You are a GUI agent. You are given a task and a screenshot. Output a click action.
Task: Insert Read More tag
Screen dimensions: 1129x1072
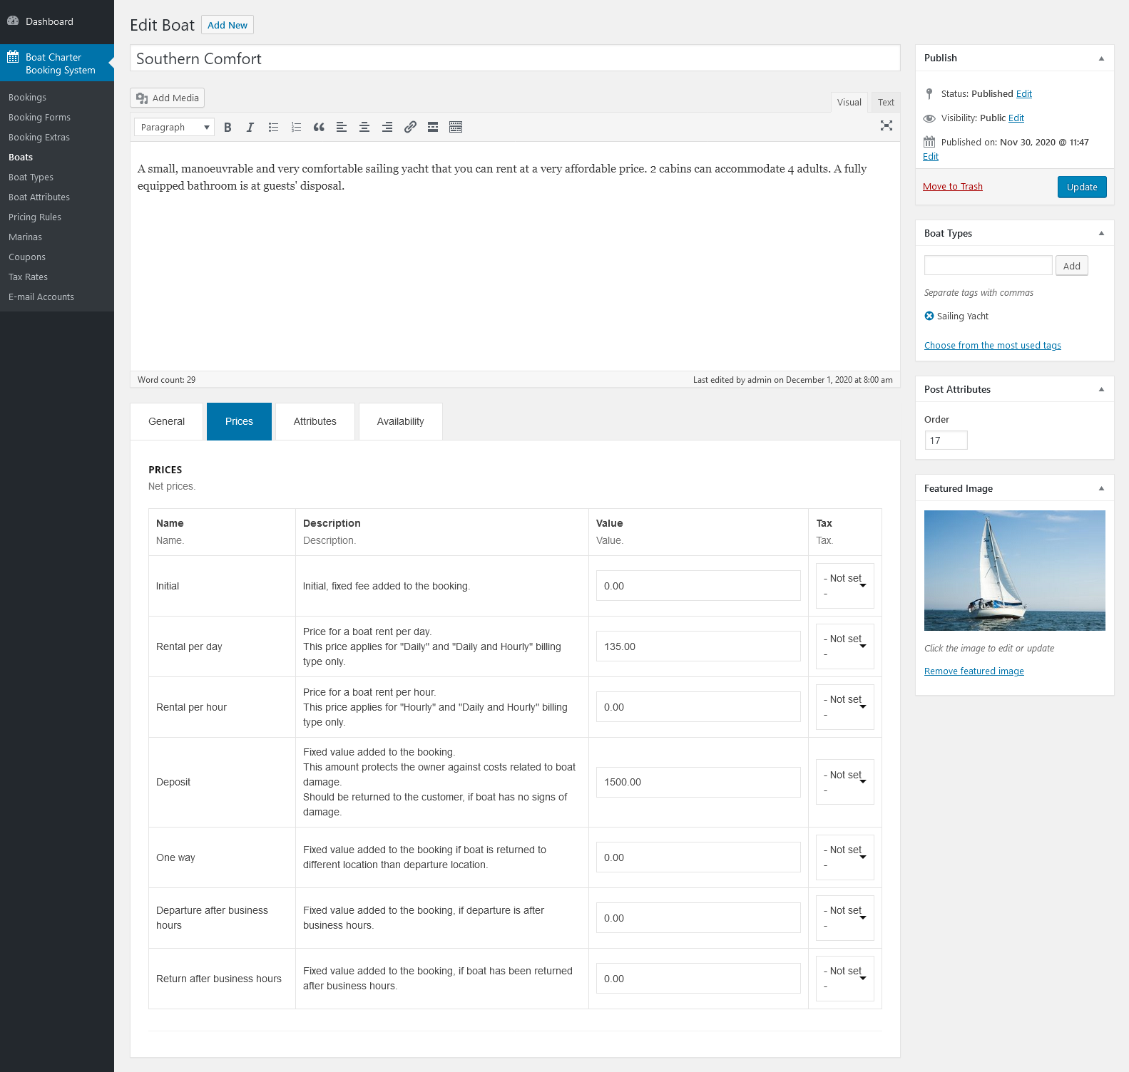[x=433, y=127]
